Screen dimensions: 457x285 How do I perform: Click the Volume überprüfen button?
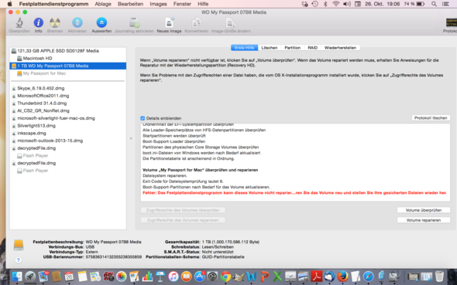pos(424,210)
